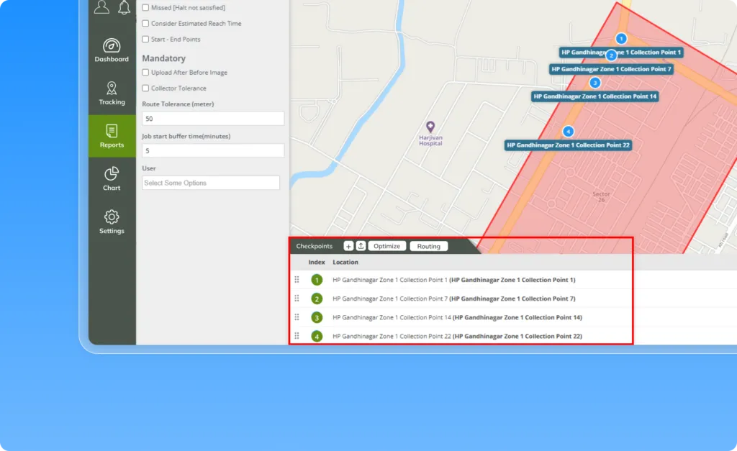This screenshot has height=451, width=737.
Task: Select the Reports sidebar item
Action: coord(112,135)
